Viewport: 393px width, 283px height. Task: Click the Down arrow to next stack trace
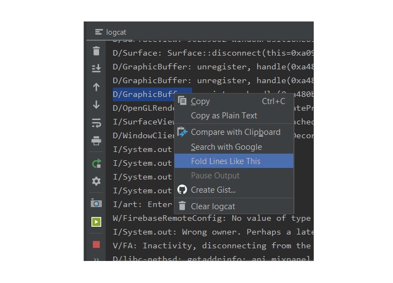(96, 105)
